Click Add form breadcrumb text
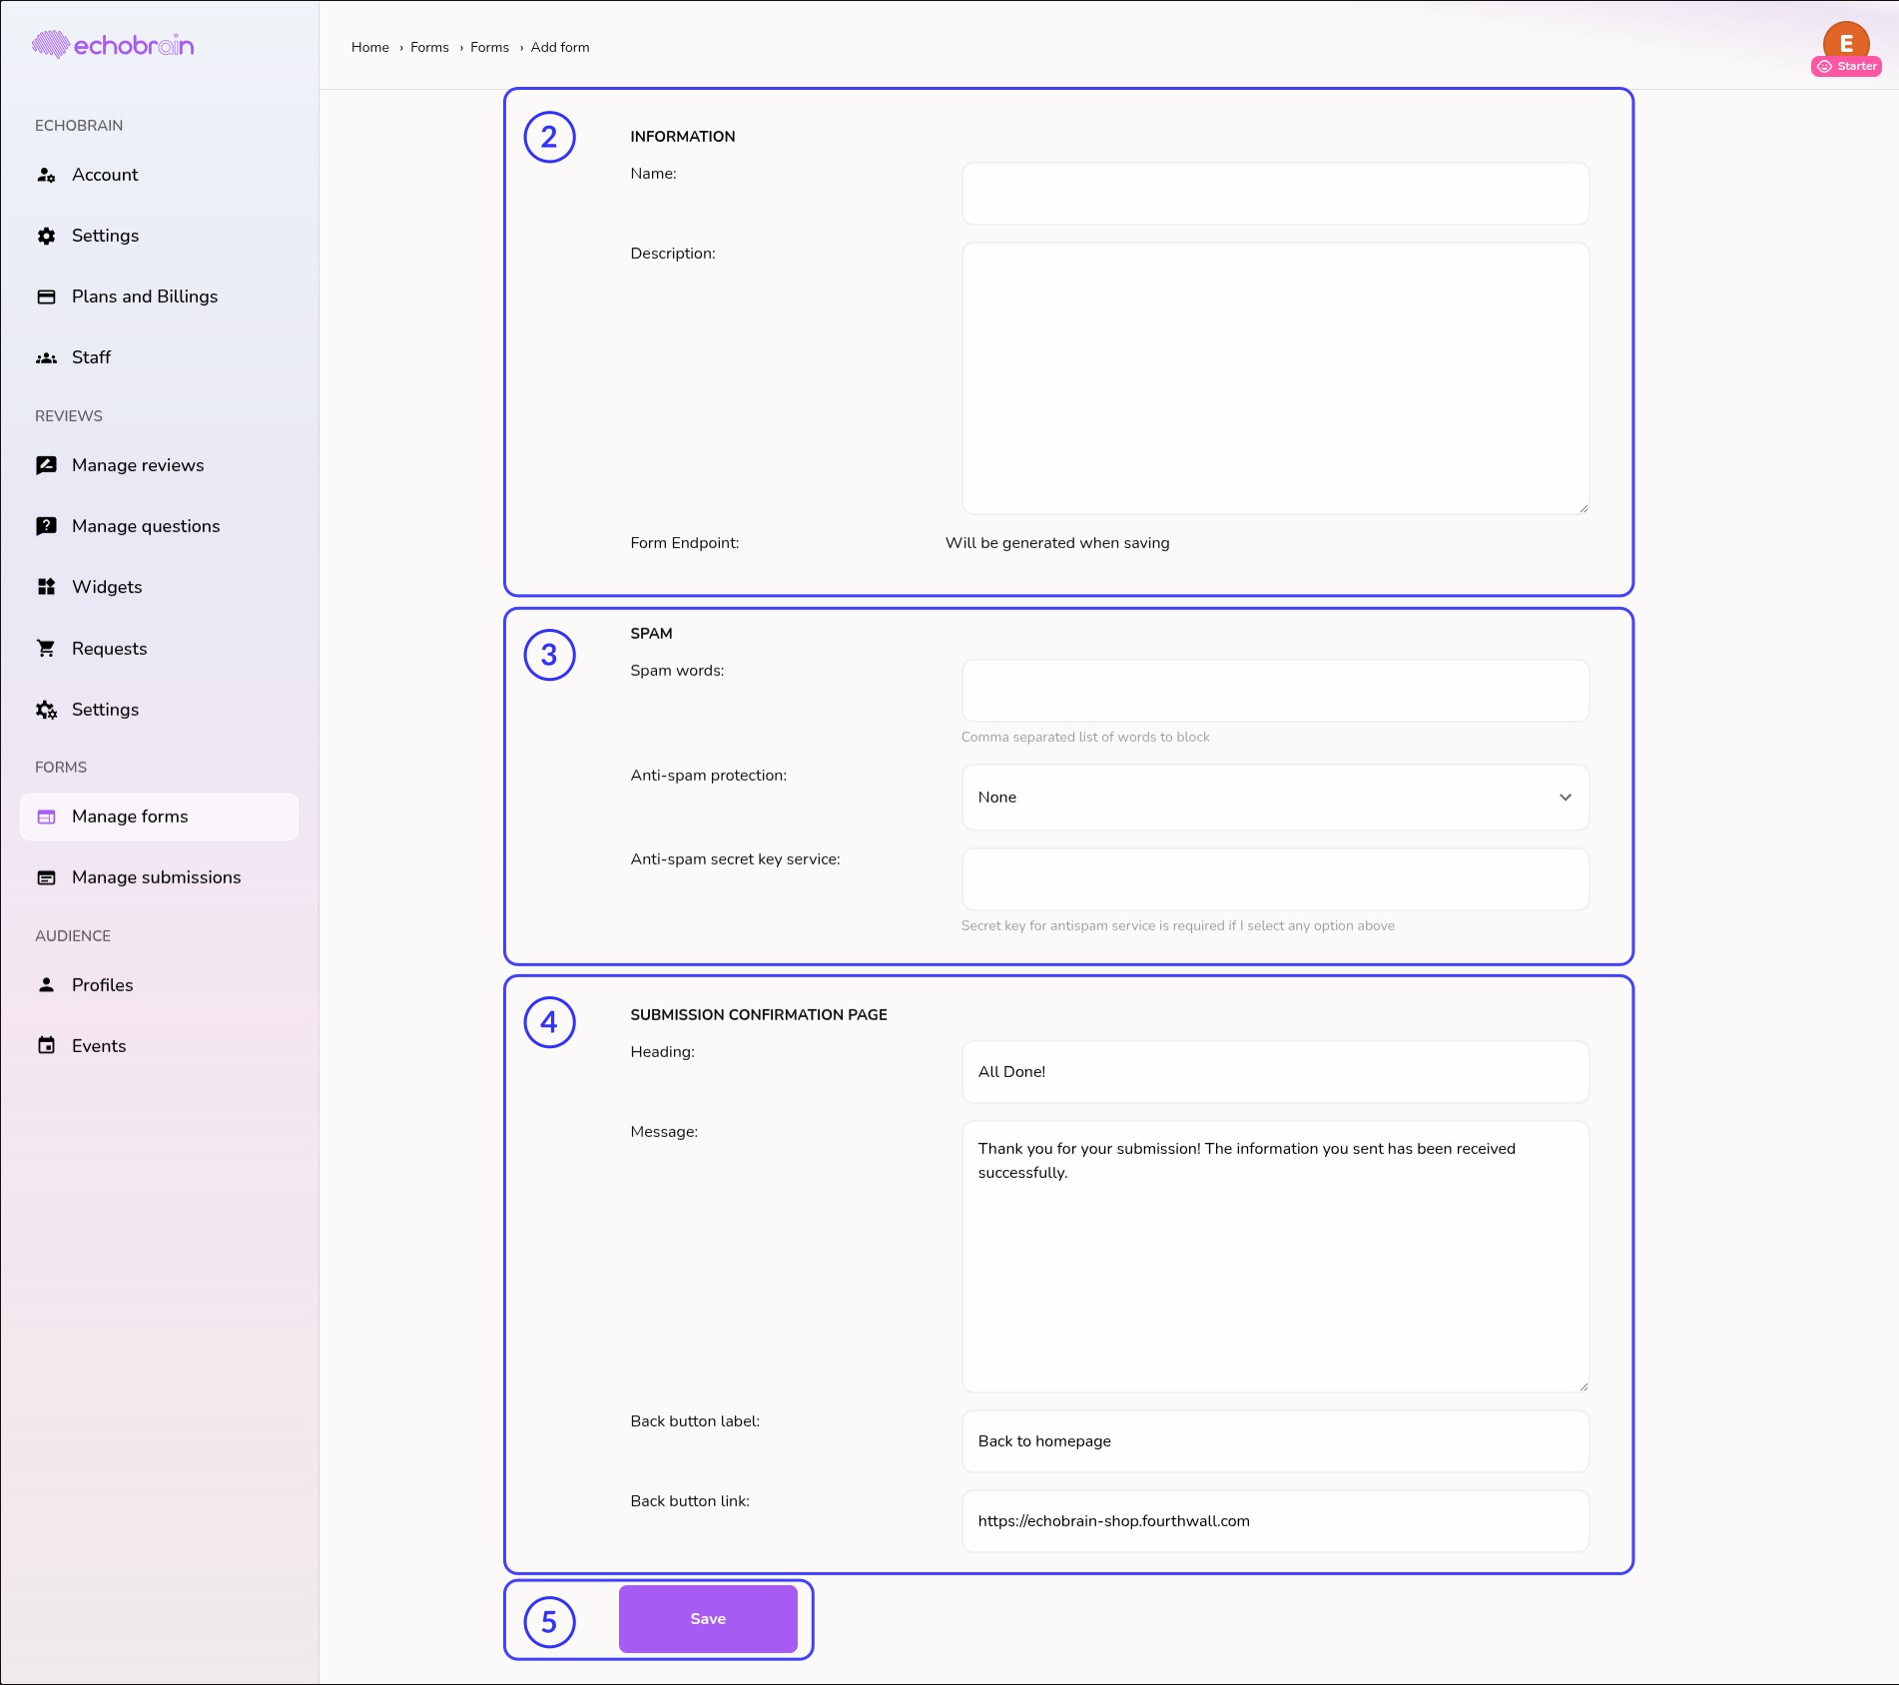This screenshot has height=1685, width=1899. (x=560, y=47)
